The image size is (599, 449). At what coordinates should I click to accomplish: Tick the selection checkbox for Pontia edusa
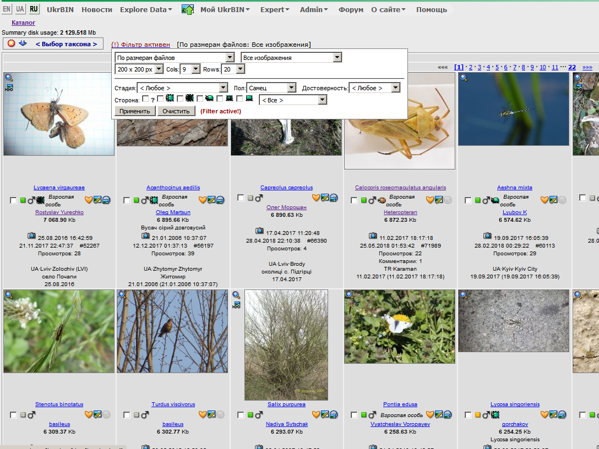pos(354,415)
